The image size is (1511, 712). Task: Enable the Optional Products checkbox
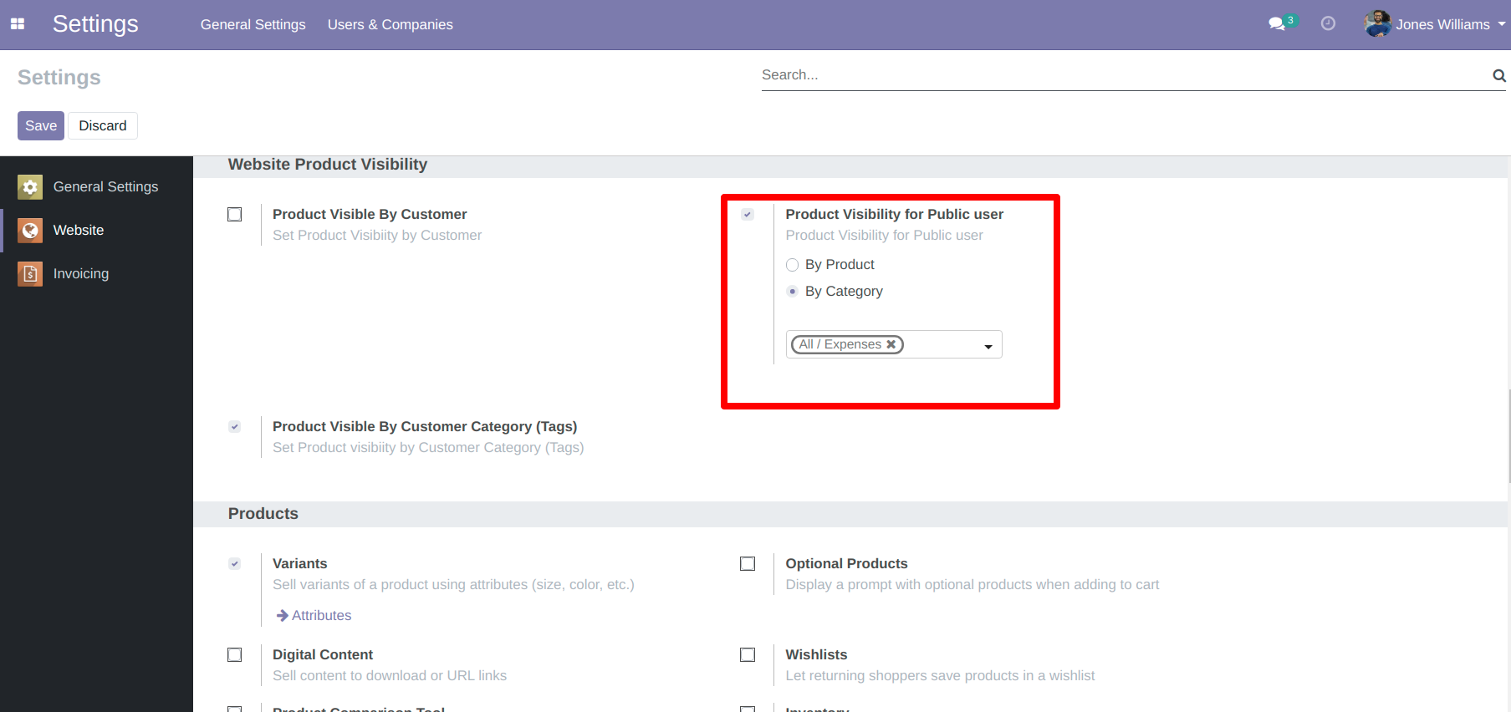tap(748, 564)
